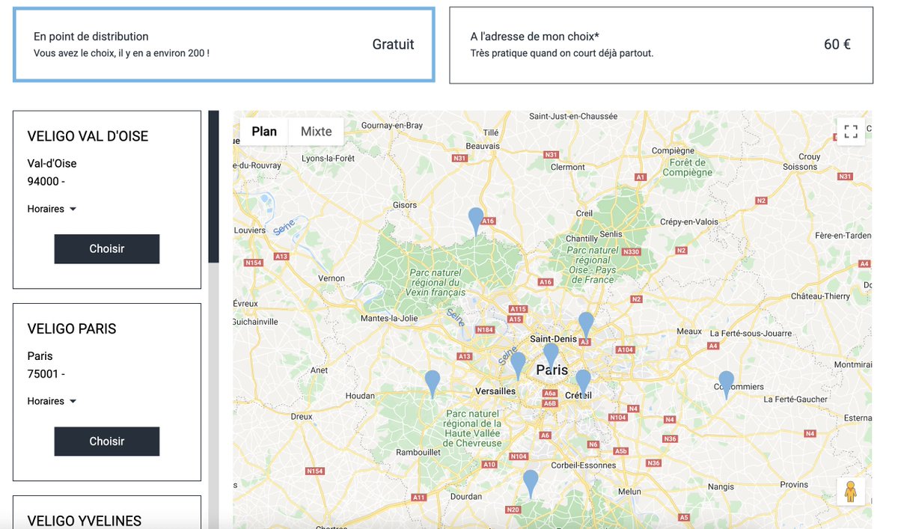
Task: Choose the Veligo Paris point
Action: 107,441
